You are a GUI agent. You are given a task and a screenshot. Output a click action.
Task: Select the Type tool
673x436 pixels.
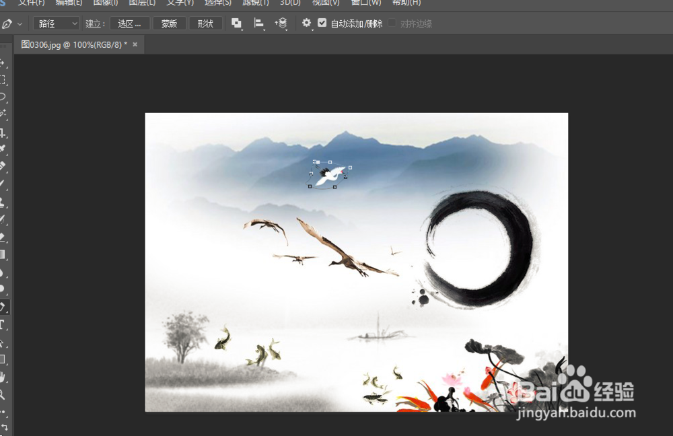(x=2, y=324)
